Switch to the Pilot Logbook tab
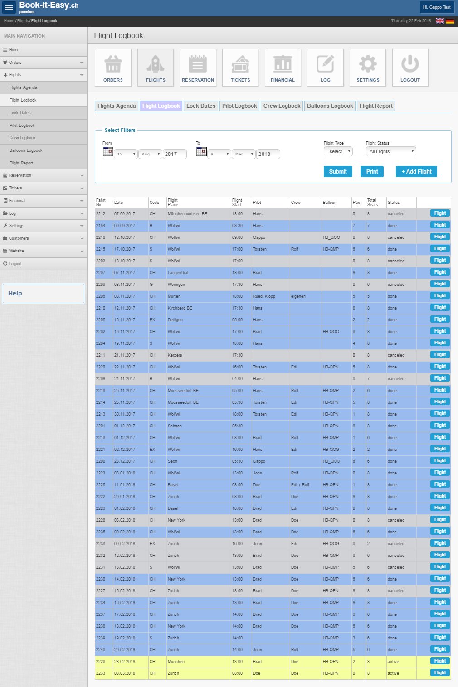The height and width of the screenshot is (687, 458). coord(239,106)
